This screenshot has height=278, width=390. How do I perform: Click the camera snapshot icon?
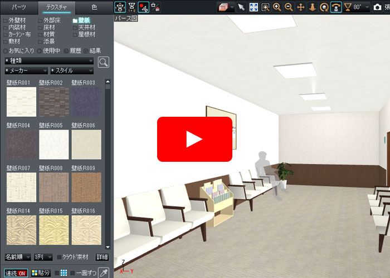pyautogui.click(x=378, y=7)
